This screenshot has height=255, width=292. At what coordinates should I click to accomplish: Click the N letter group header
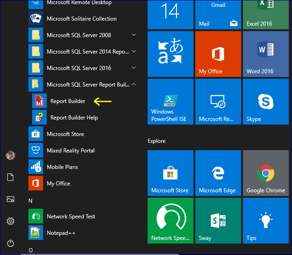(30, 201)
